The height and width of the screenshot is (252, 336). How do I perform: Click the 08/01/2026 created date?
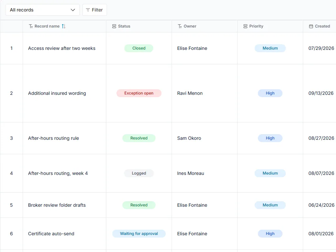(321, 234)
